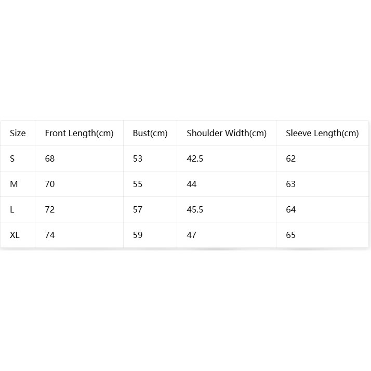Select the XL size row label
This screenshot has height=371, width=371.
[x=15, y=235]
